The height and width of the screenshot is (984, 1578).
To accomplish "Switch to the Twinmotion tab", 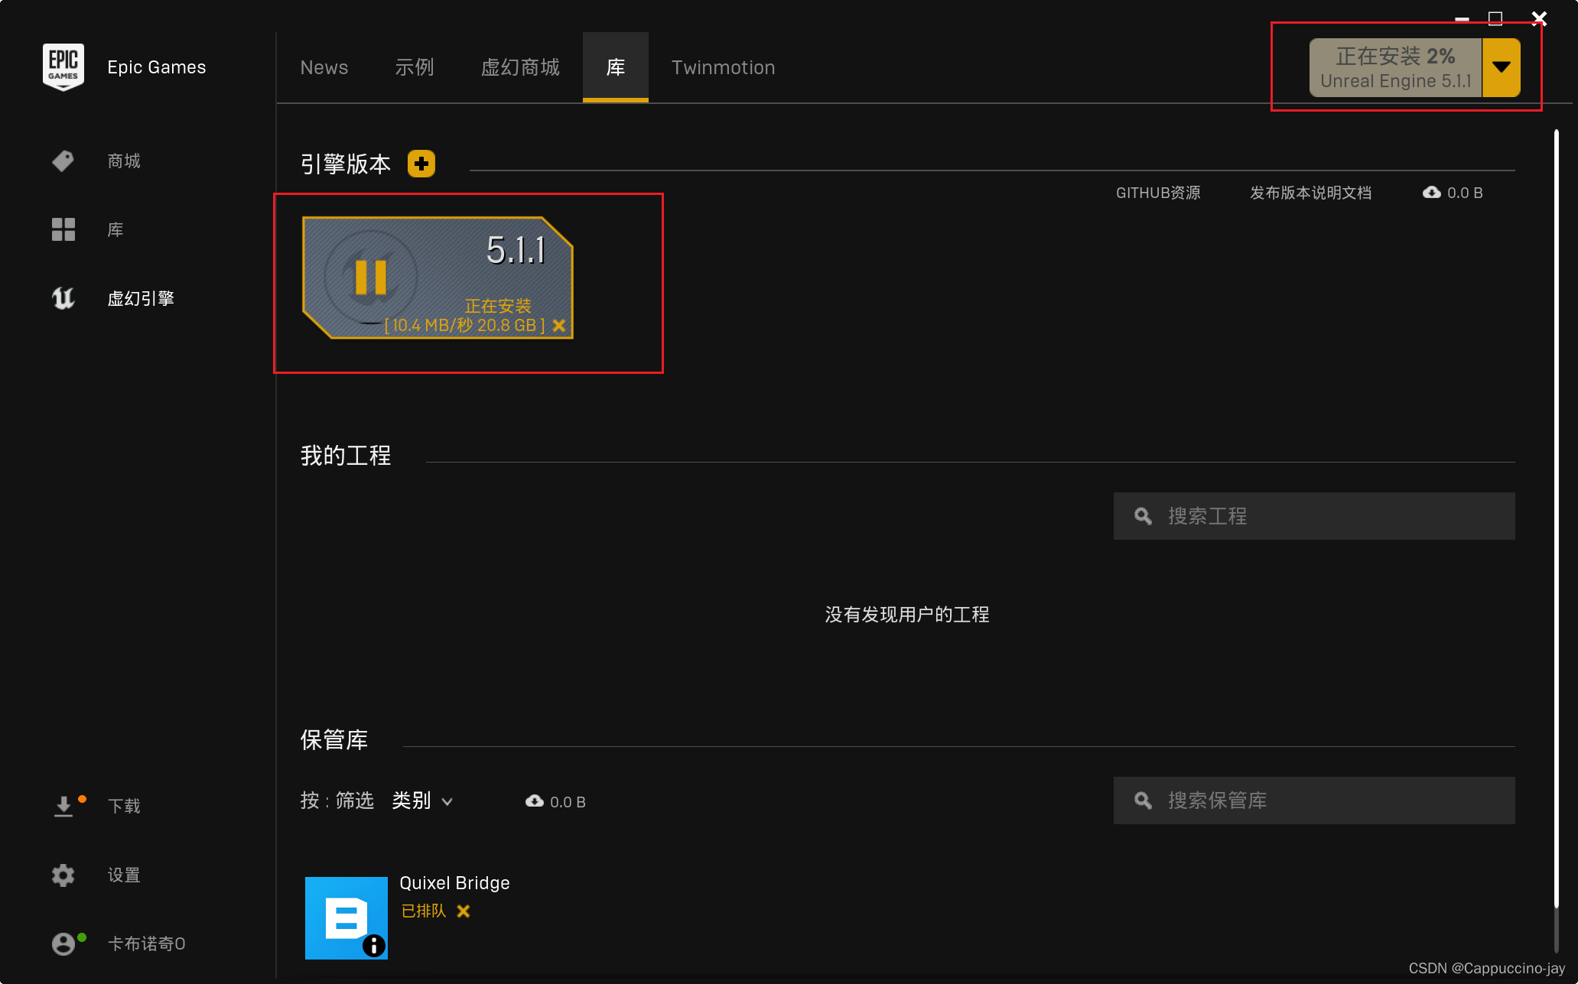I will click(x=723, y=68).
